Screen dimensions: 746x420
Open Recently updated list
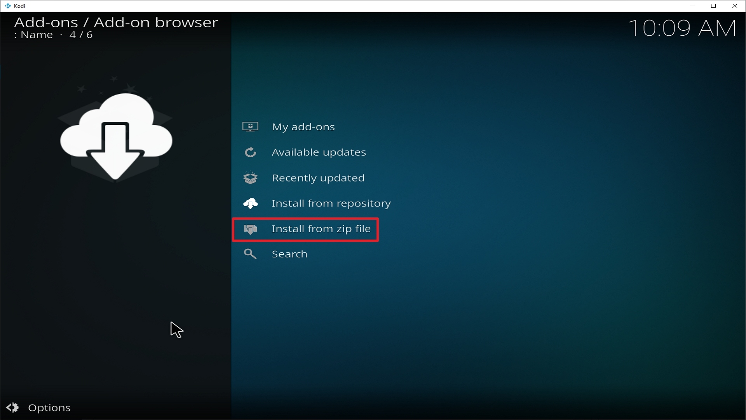point(318,178)
